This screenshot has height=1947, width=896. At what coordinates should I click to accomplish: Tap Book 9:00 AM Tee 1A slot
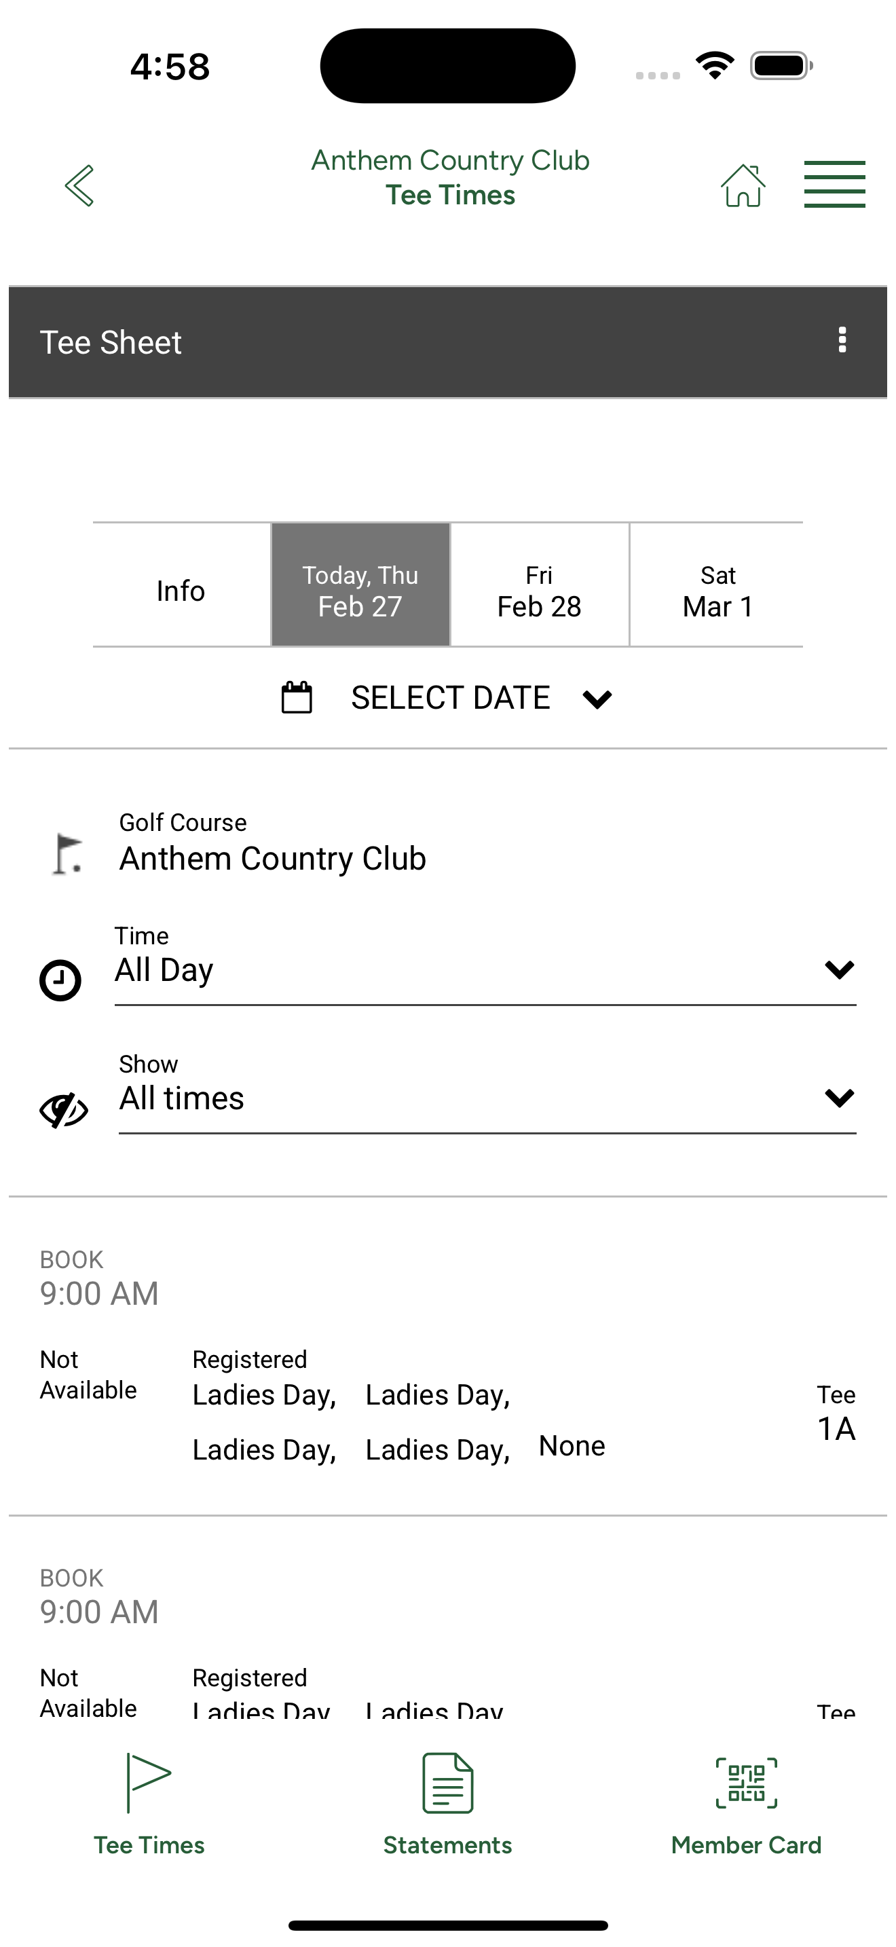coord(448,1356)
